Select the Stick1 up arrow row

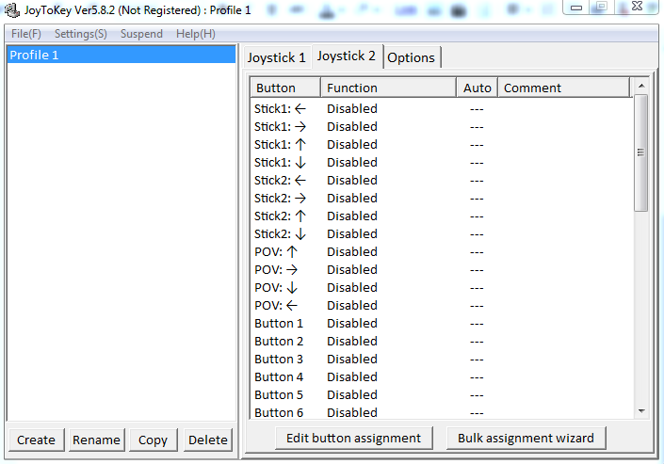tap(441, 144)
